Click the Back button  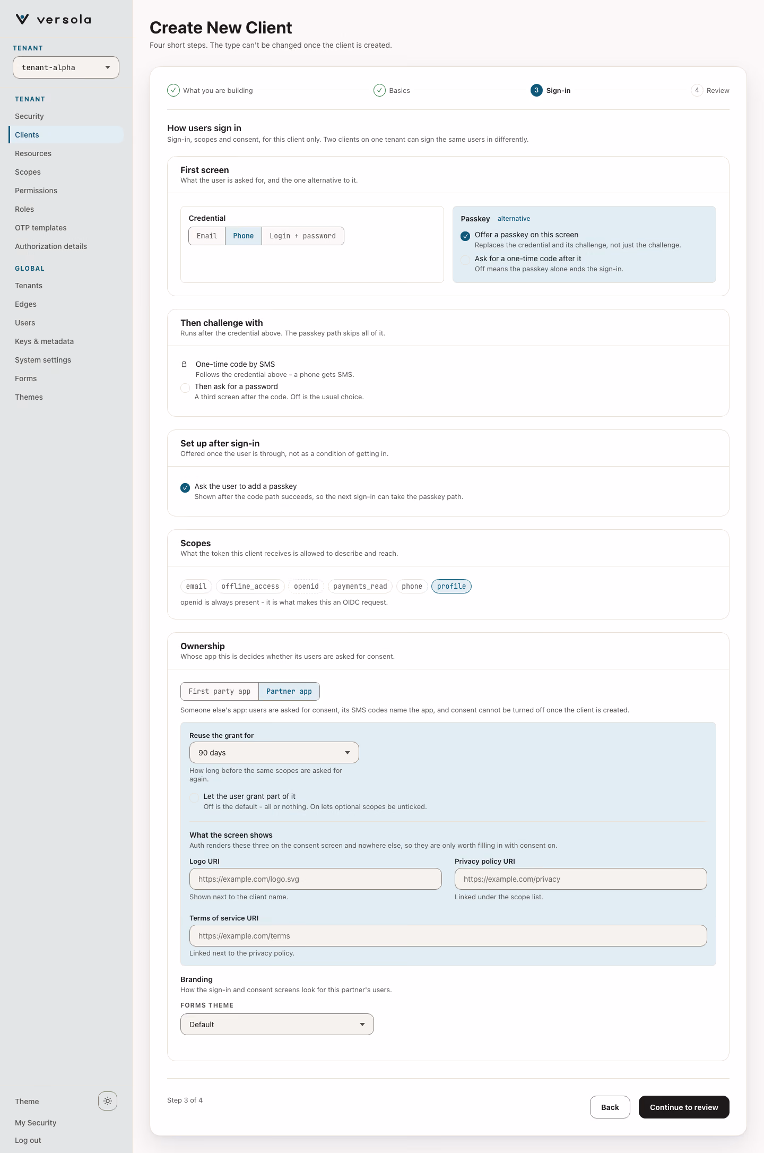click(x=610, y=1107)
